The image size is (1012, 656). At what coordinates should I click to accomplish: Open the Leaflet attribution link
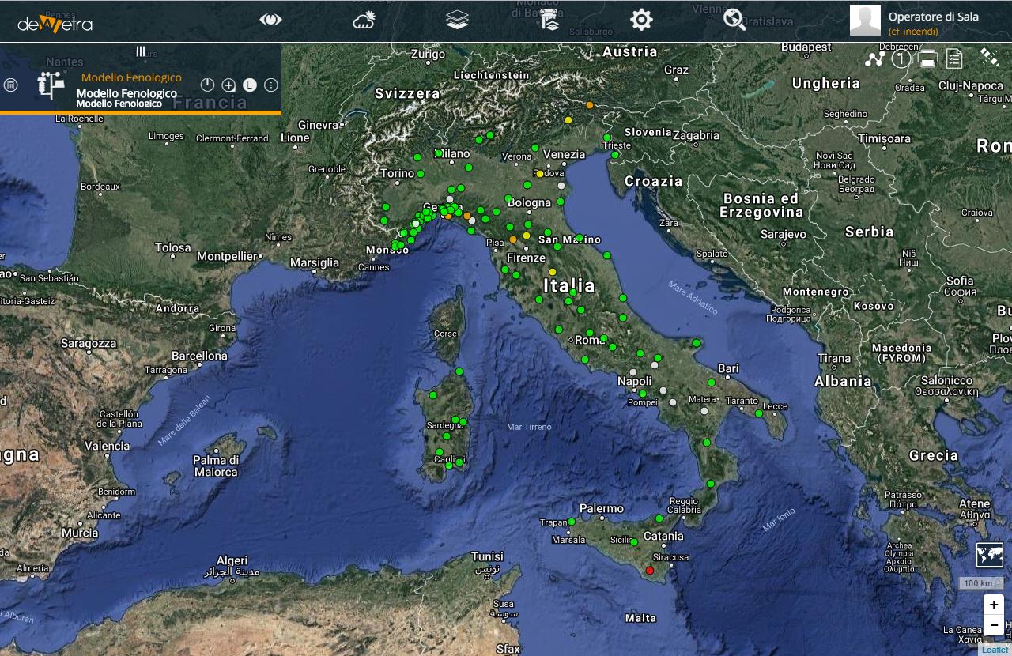tap(995, 650)
